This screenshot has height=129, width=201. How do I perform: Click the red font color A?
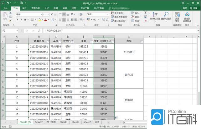tap(46, 20)
